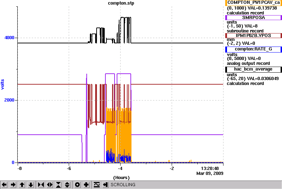Select the compton:RATE_G legend entry

coord(253,49)
